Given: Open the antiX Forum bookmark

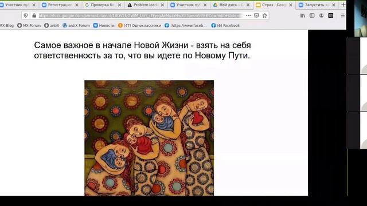Looking at the screenshot, I should [76, 25].
